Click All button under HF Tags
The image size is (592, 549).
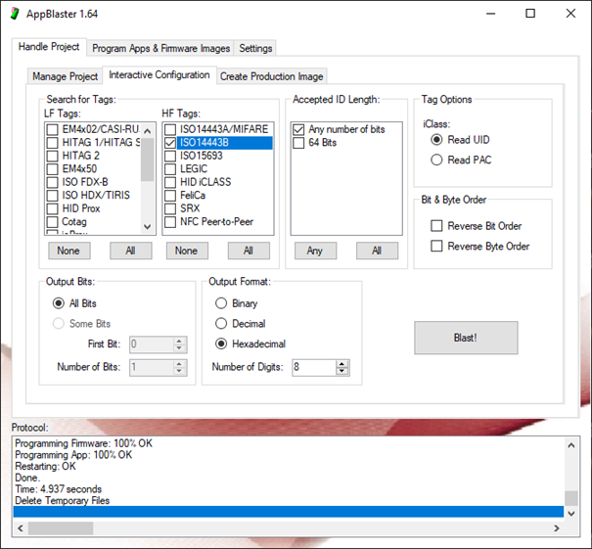coord(249,251)
